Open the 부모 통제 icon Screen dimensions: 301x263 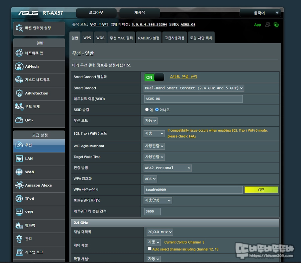19,107
